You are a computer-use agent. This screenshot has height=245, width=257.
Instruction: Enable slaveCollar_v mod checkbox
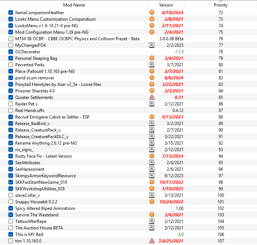coord(11,195)
